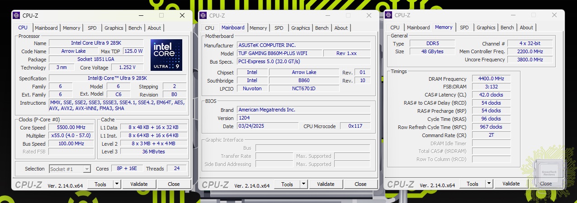The height and width of the screenshot is (203, 577).
Task: Click the CPU-Z app icon in the Mainboard window title bar
Action: [x=203, y=15]
